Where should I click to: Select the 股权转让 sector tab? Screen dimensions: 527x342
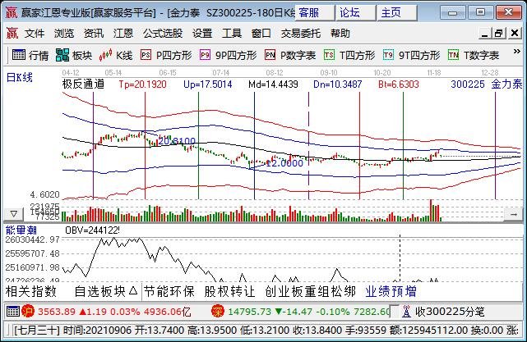230,291
